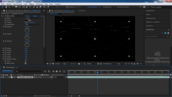This screenshot has width=172, height=97.
Task: Select the Selection arrow tool
Action: click(x=3, y=7)
